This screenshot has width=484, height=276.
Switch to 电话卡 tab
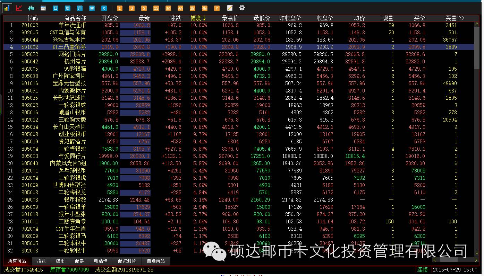click(101, 261)
